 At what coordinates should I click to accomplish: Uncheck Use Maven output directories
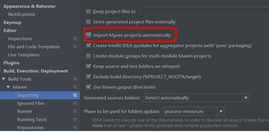pyautogui.click(x=88, y=87)
